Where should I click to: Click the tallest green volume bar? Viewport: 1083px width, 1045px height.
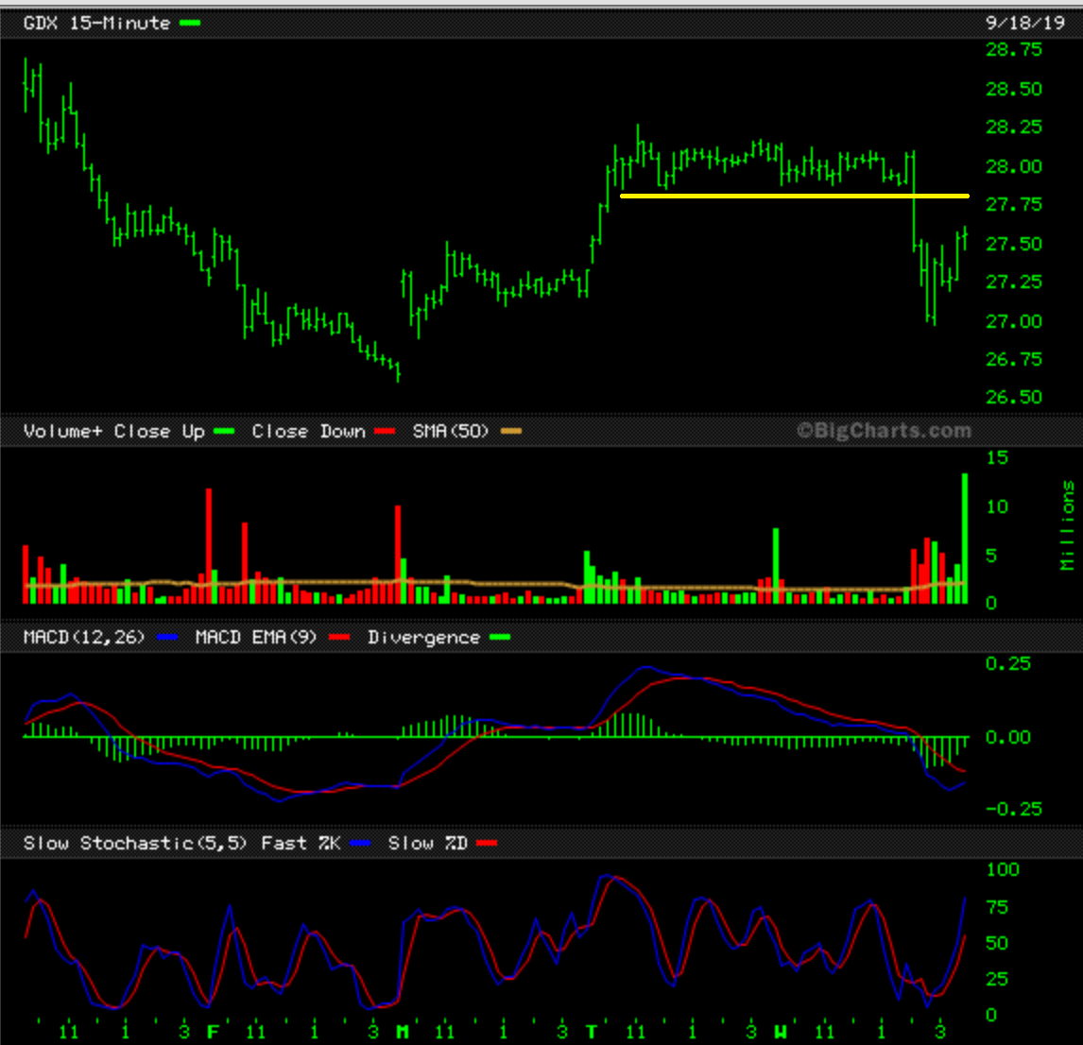[965, 539]
